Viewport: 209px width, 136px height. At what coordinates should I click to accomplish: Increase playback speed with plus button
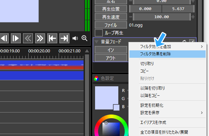193,17
